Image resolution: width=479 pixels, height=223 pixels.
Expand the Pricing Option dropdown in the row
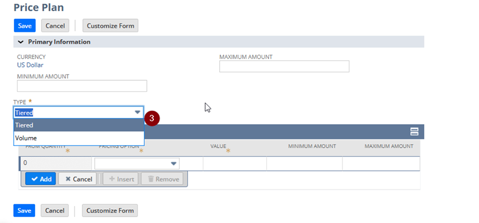[174, 164]
